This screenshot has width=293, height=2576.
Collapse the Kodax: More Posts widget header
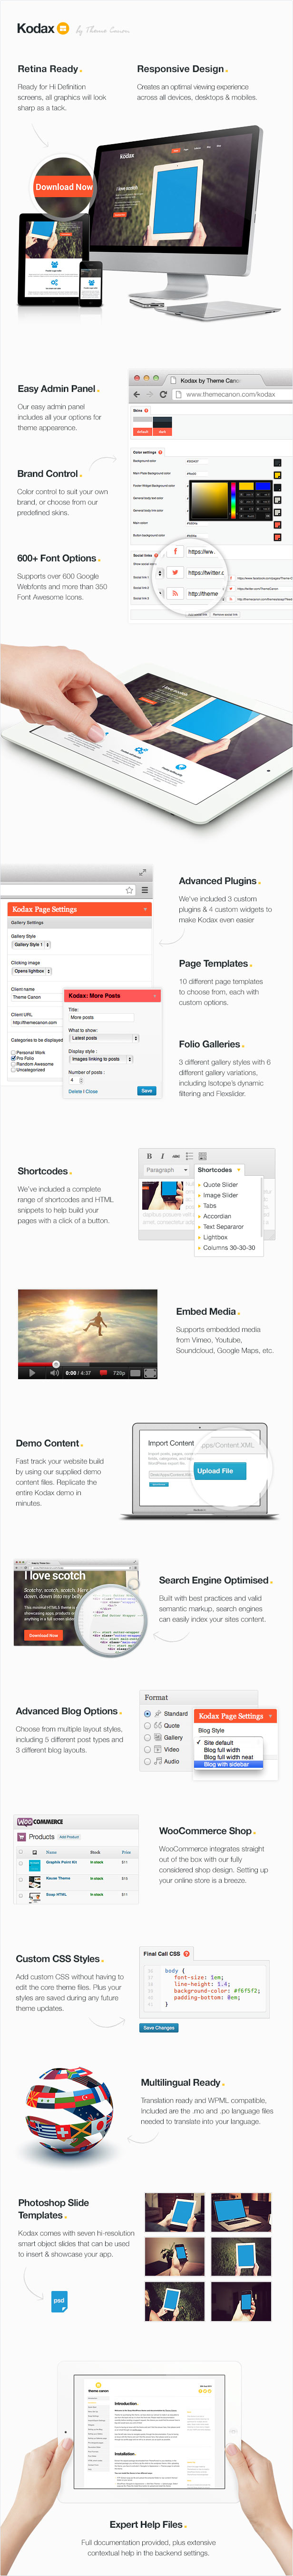coord(112,995)
